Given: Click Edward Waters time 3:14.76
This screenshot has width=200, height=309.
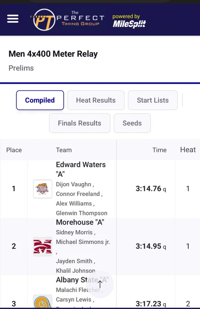Looking at the screenshot, I should [x=148, y=189].
